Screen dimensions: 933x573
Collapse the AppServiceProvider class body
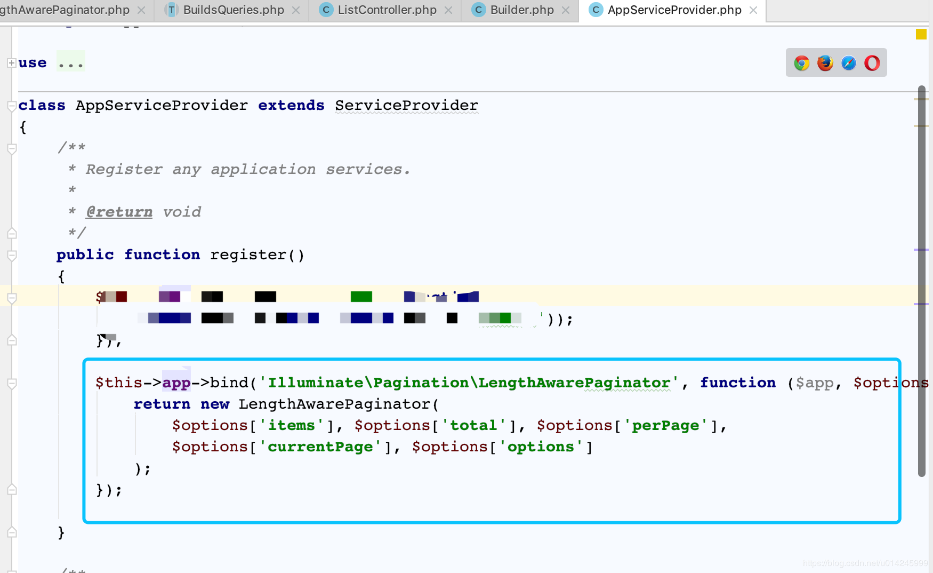pos(11,106)
